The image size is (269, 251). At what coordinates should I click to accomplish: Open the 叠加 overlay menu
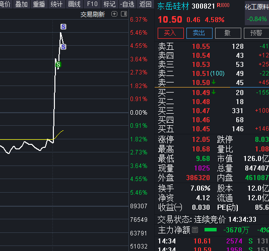[x=22, y=4]
